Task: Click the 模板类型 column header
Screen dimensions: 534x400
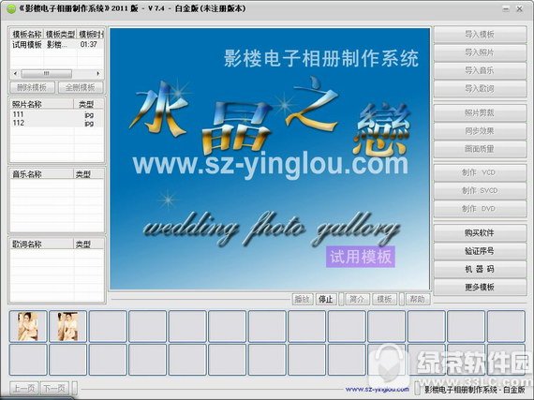Action: click(60, 35)
